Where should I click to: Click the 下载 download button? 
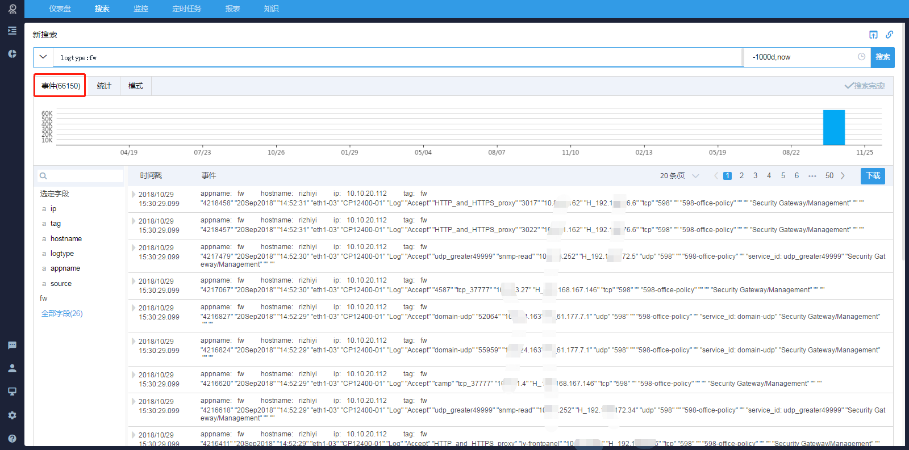click(873, 176)
